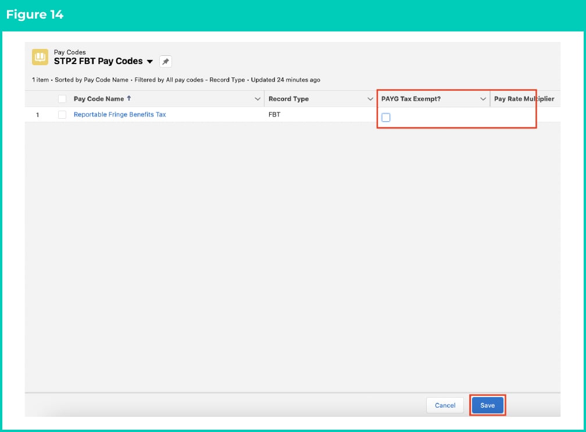Click the Pay Codes object icon
Image resolution: width=586 pixels, height=432 pixels.
pyautogui.click(x=40, y=57)
